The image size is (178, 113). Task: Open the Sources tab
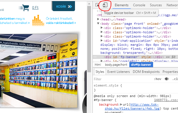coord(156,5)
